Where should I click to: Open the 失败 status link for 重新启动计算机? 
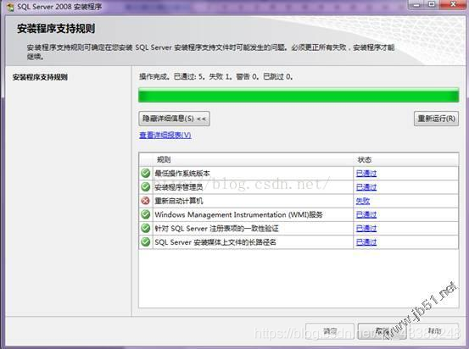tap(363, 201)
